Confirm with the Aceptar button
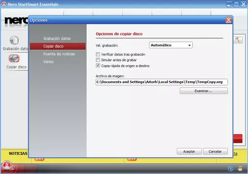The width and height of the screenshot is (248, 174). pos(189,151)
